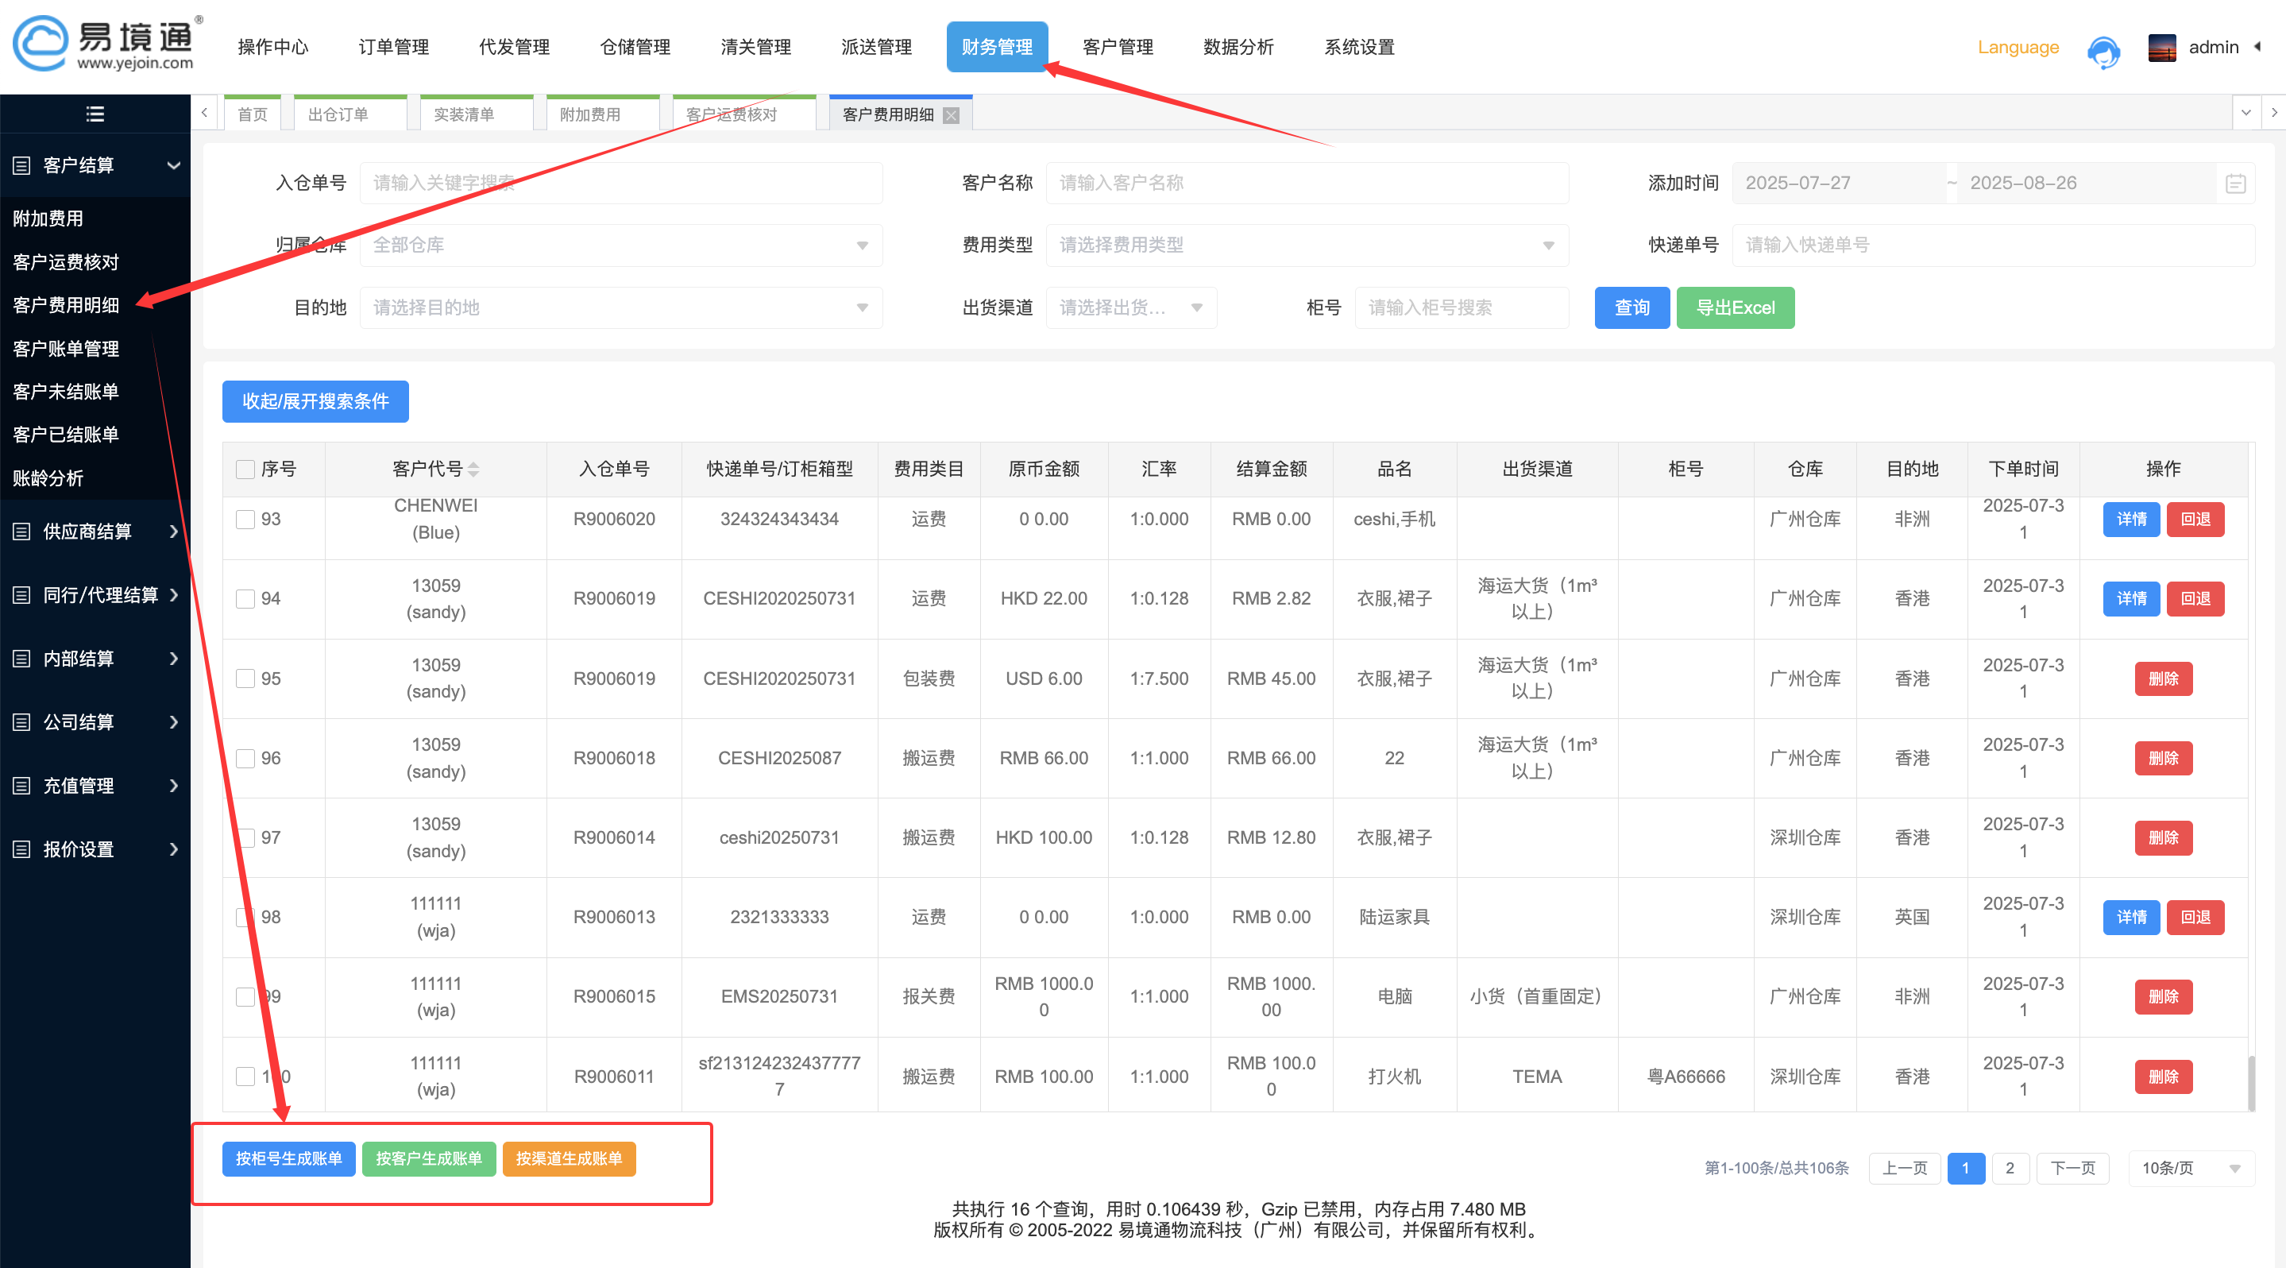Go to page 2
The image size is (2286, 1268).
point(2010,1168)
